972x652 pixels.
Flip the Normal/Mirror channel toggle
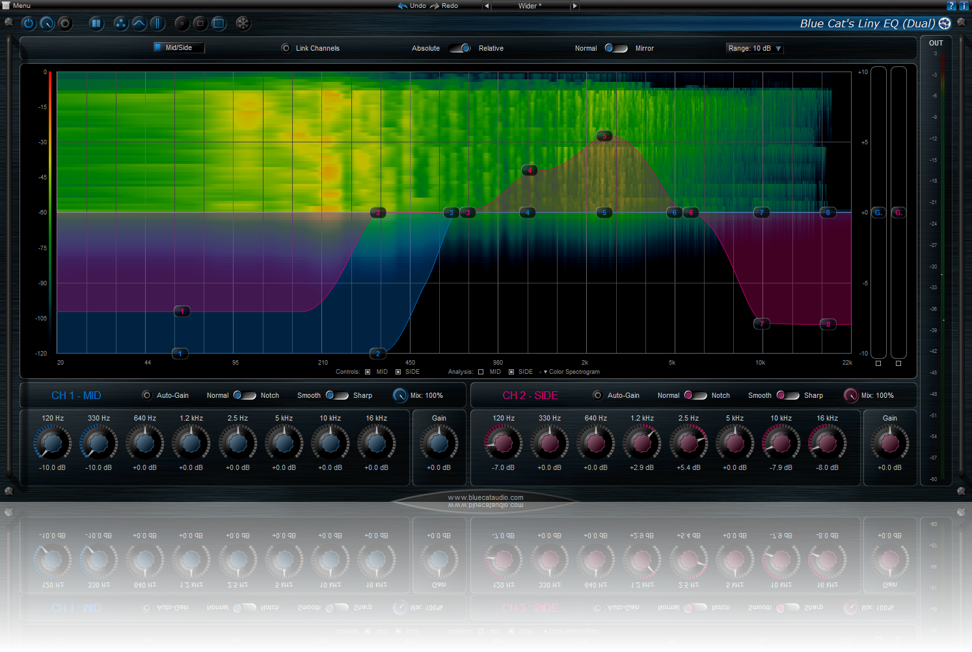[615, 47]
